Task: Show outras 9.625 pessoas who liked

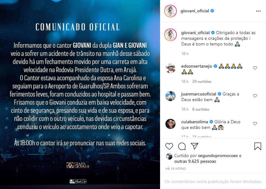Action: 195,161
